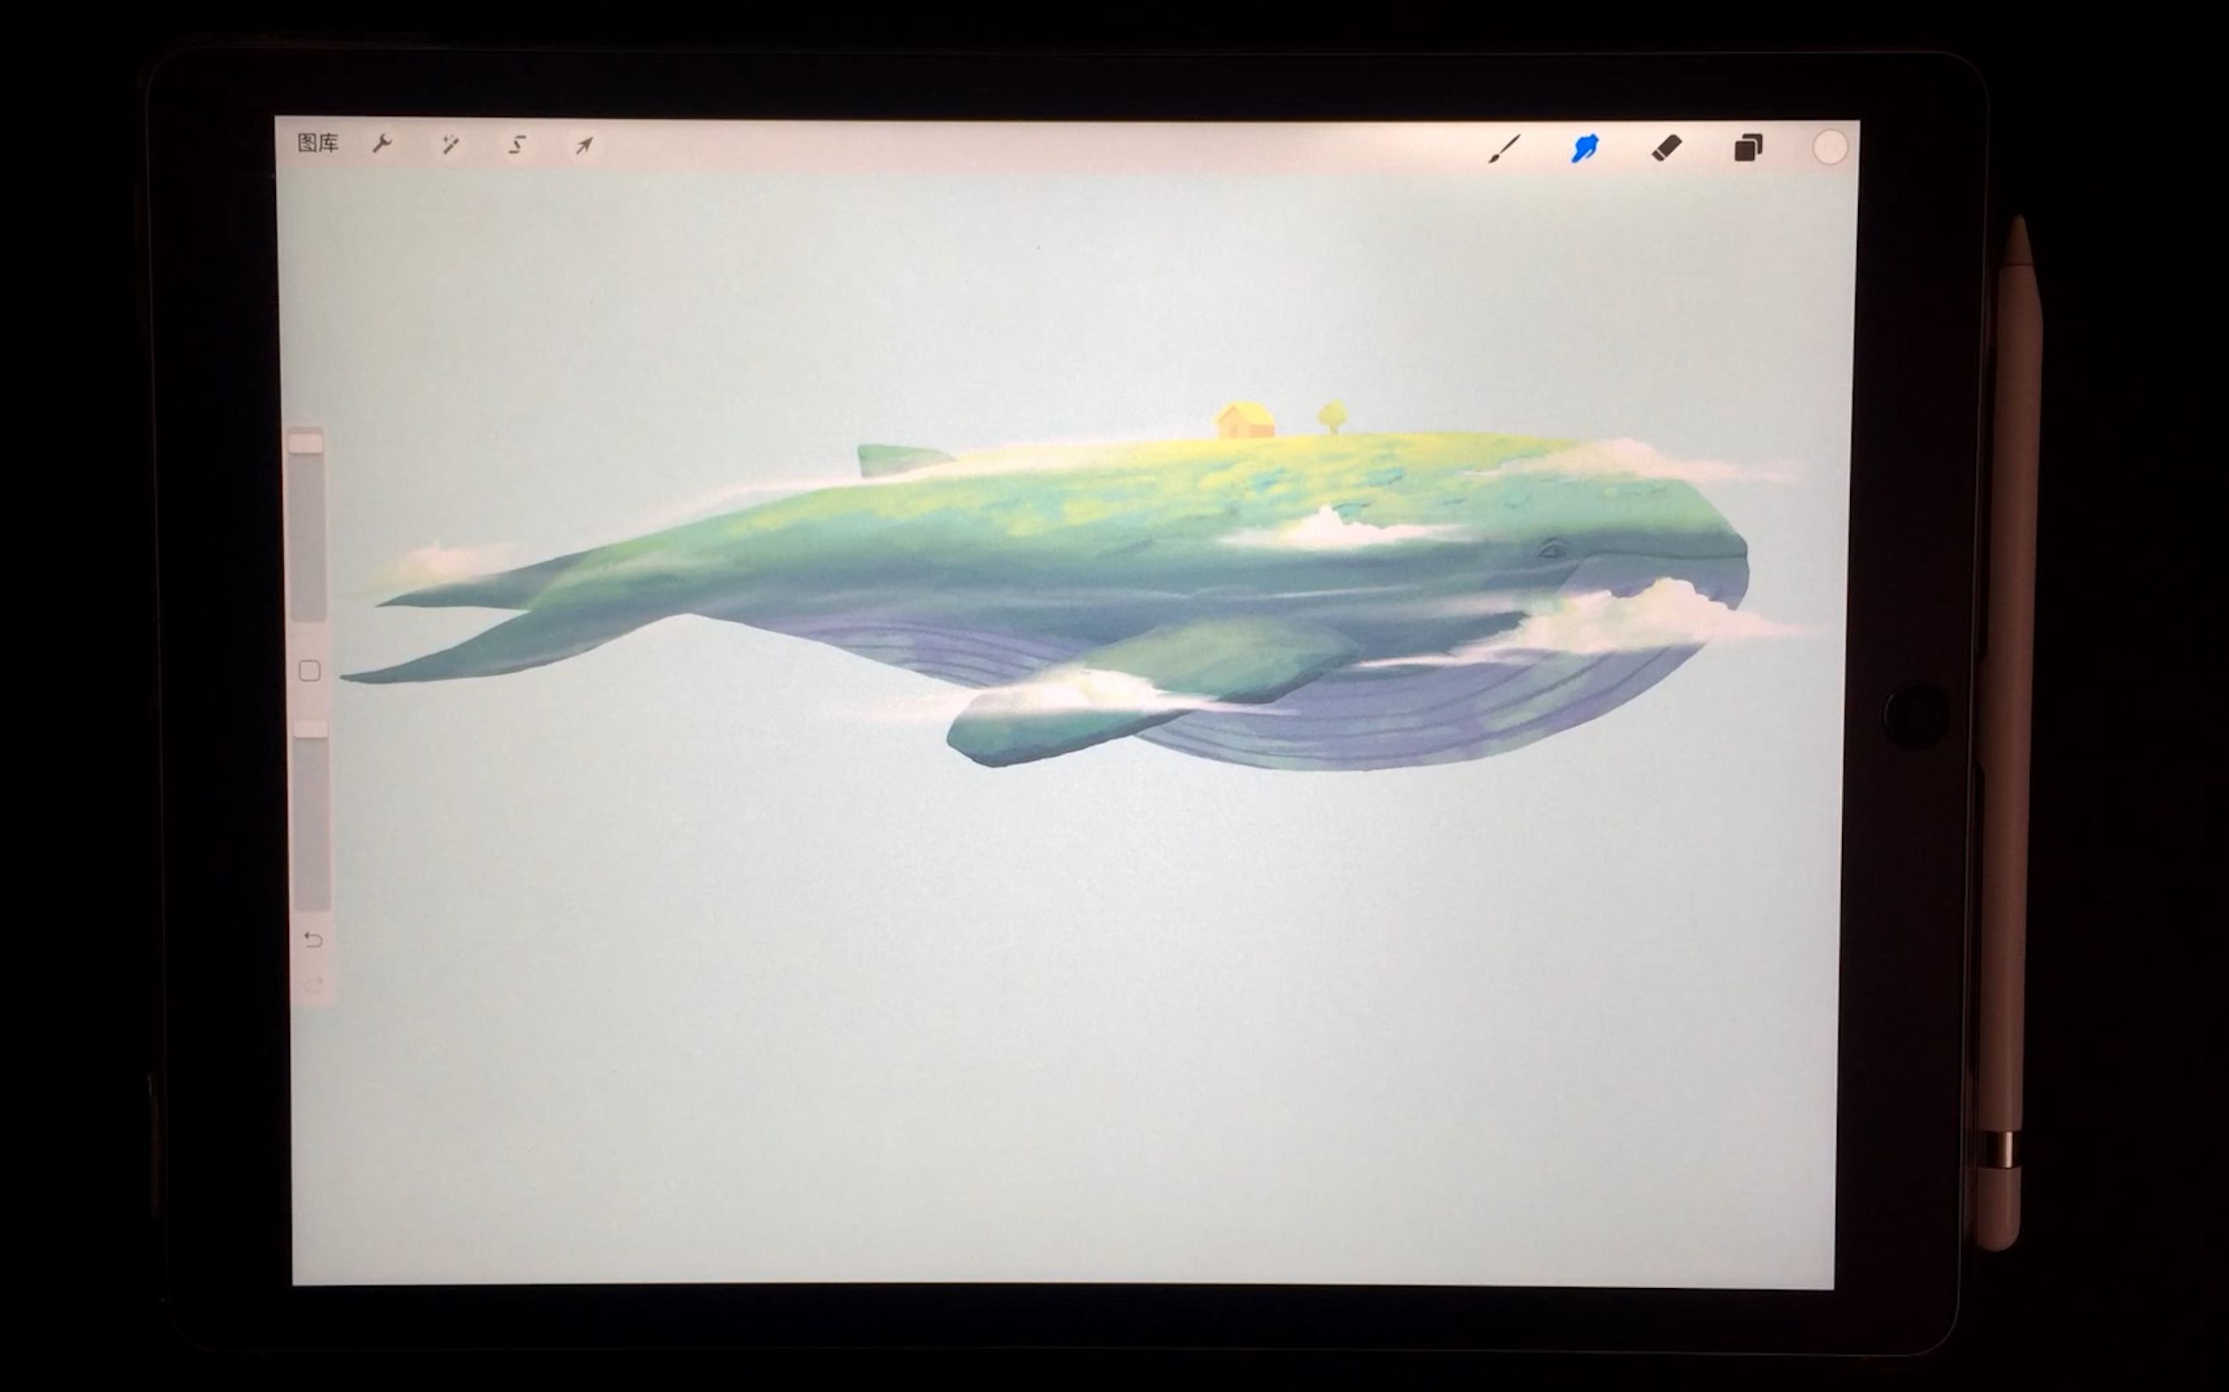This screenshot has height=1392, width=2229.
Task: Click the brush size slider
Action: (308, 525)
